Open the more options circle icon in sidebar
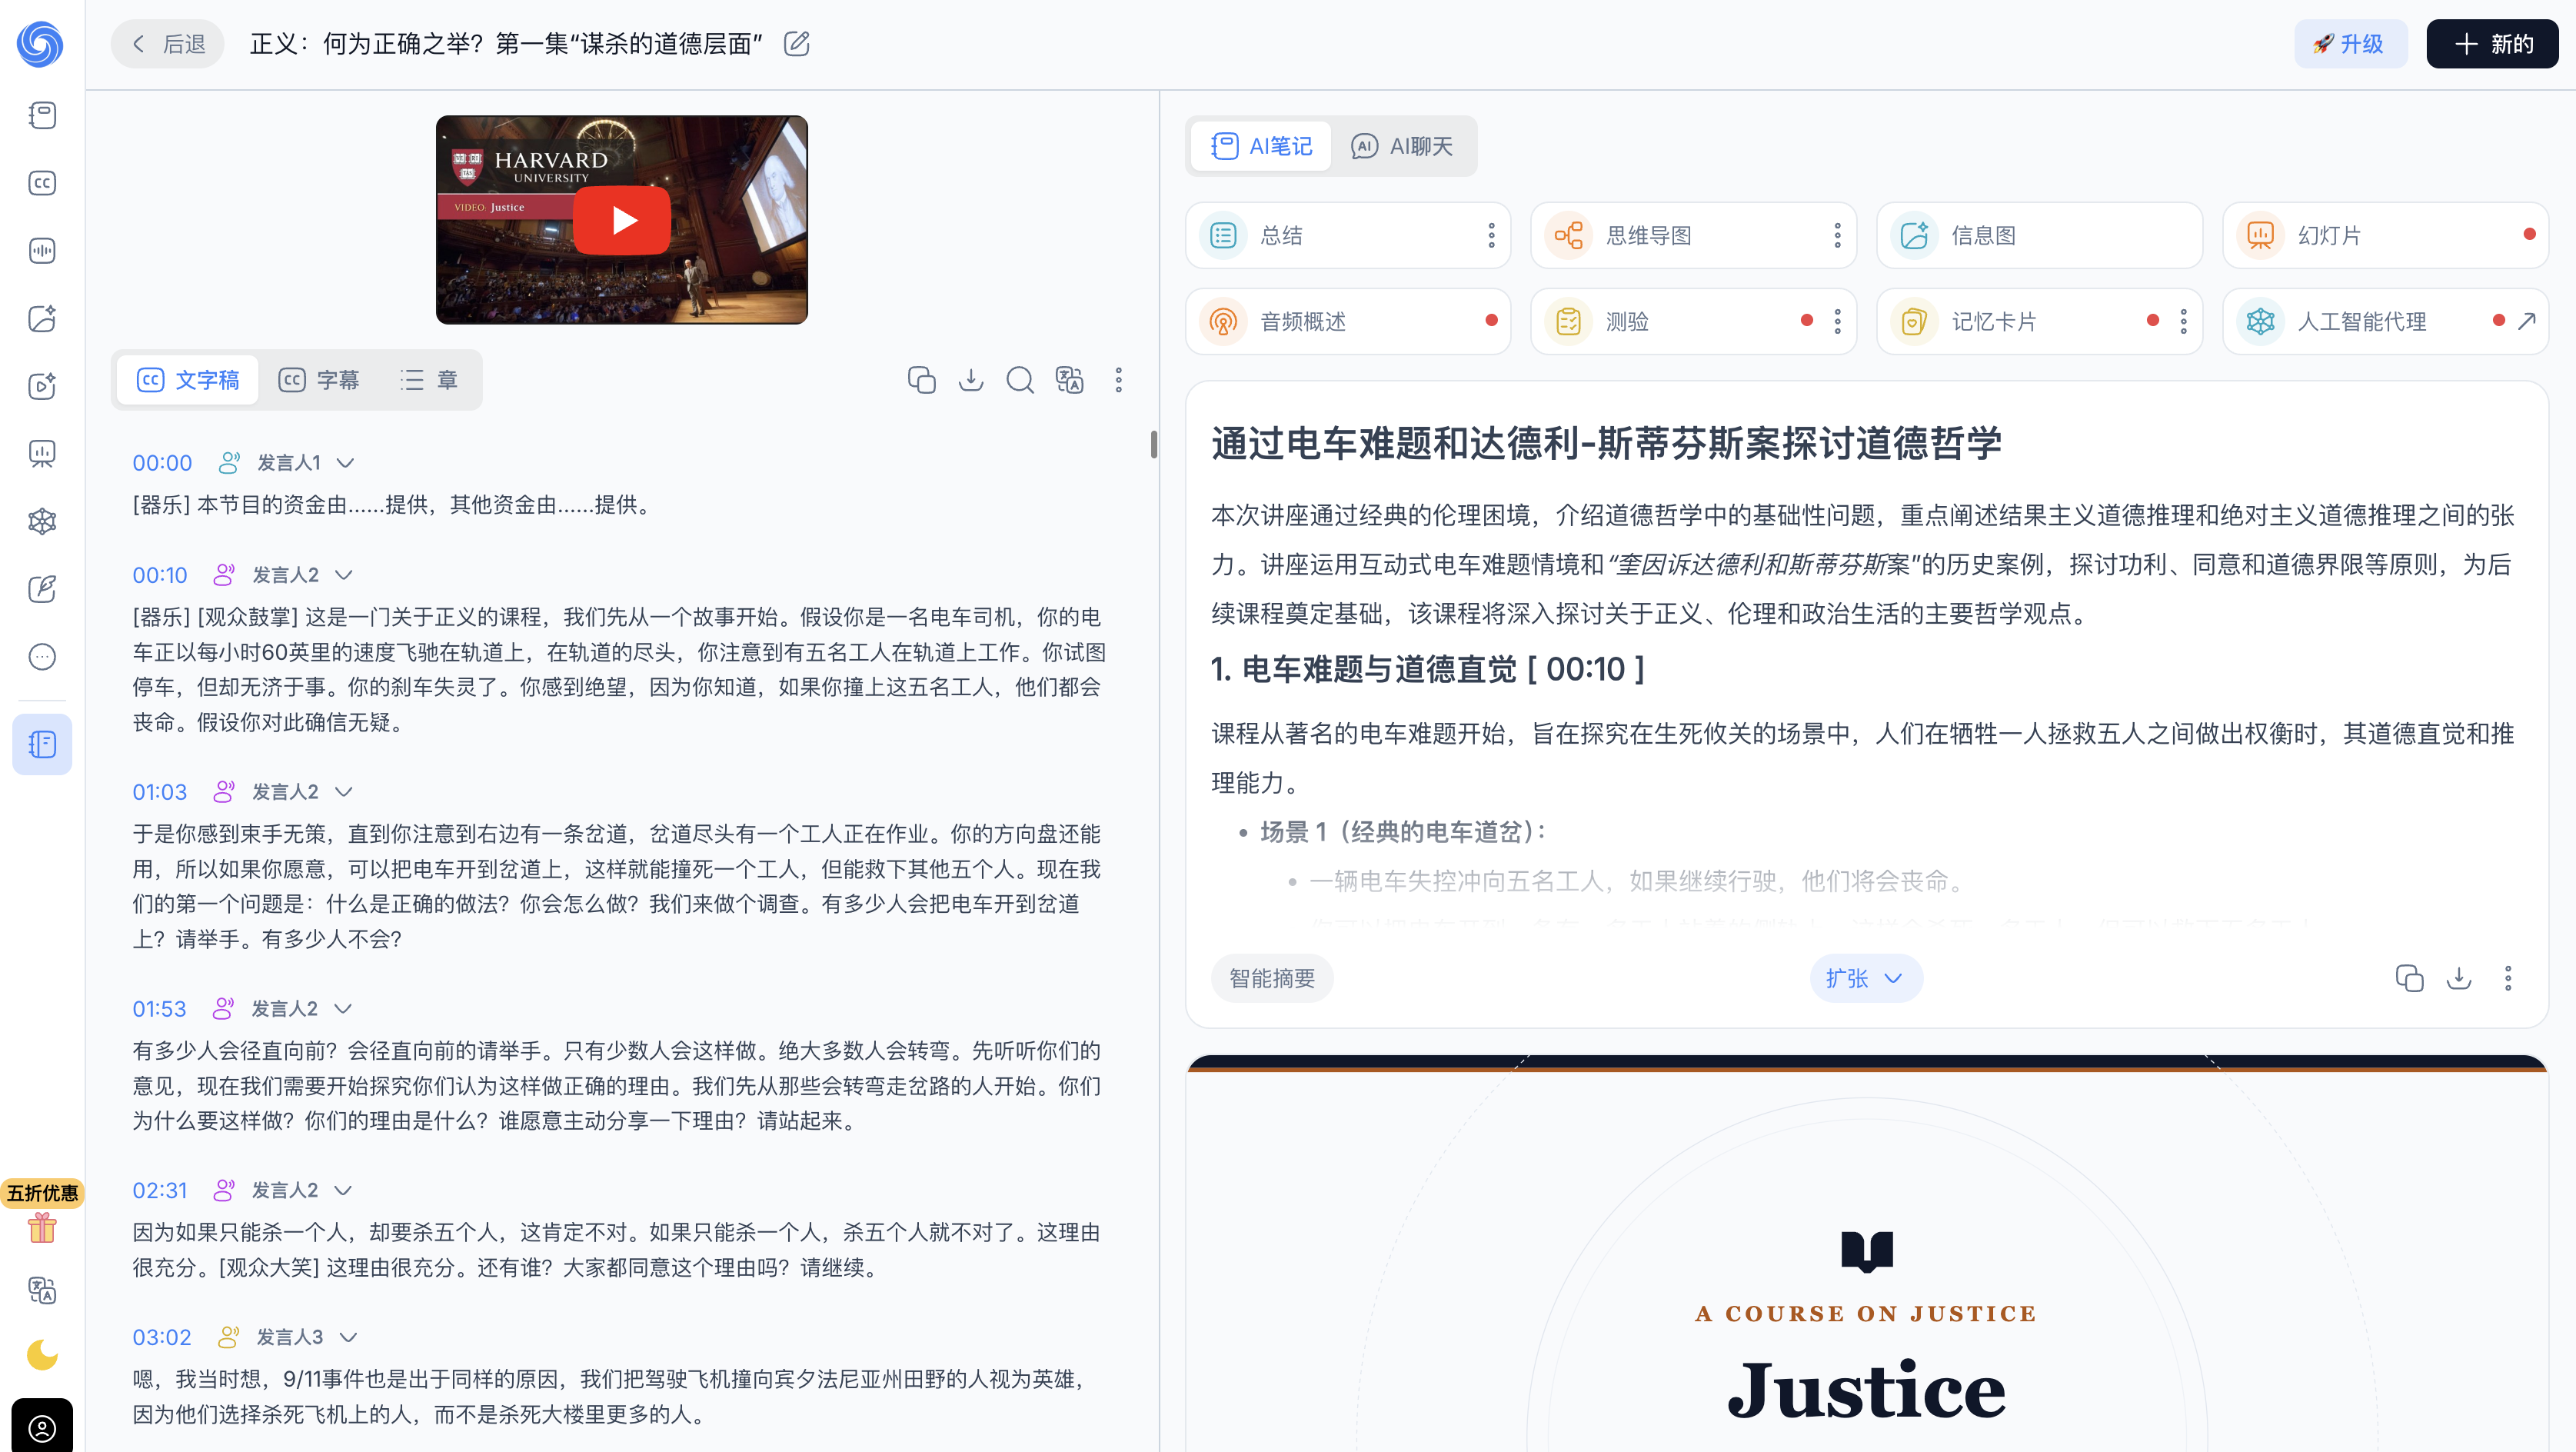Screen dimensions: 2576x1452 (x=42, y=657)
